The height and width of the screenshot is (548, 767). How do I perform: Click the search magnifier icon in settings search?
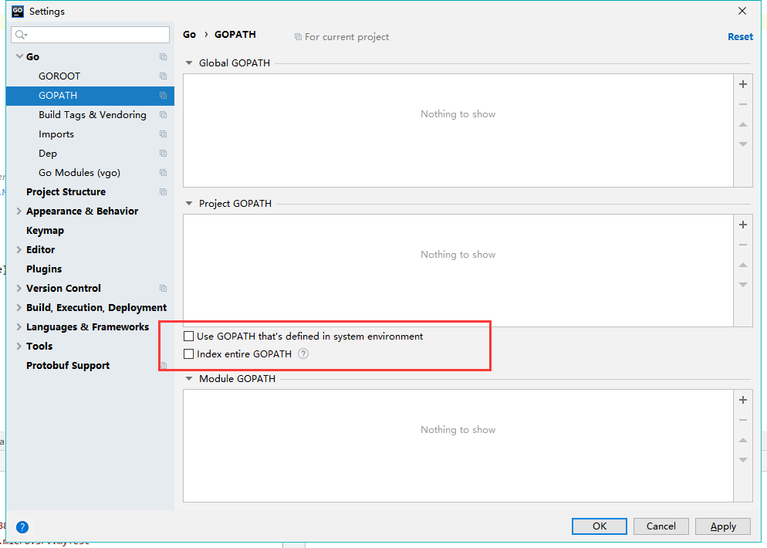(x=21, y=35)
